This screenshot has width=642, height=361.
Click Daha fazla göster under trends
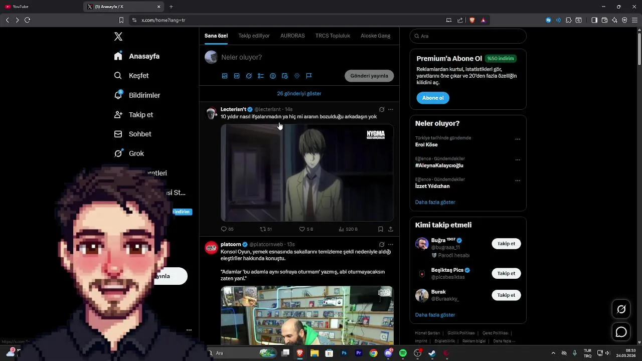(435, 202)
